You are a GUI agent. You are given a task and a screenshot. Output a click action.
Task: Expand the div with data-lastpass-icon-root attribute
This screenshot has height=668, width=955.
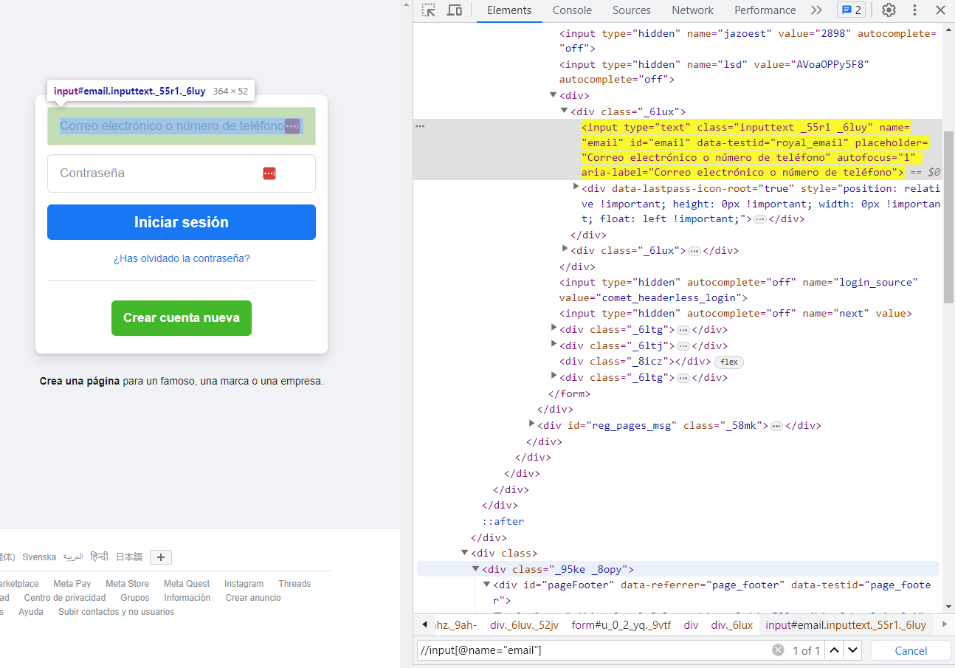(576, 187)
